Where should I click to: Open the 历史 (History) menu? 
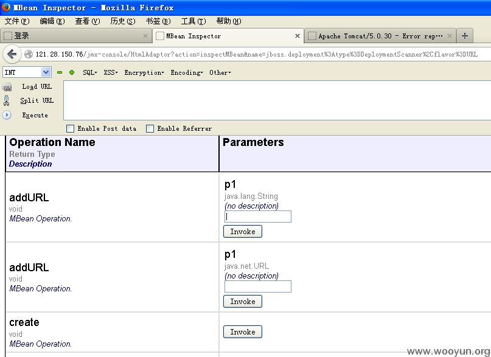pyautogui.click(x=123, y=21)
